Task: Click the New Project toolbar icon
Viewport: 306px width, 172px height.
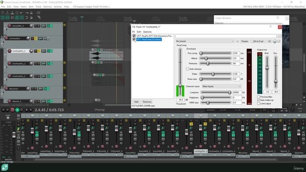Action: [x=3, y=13]
